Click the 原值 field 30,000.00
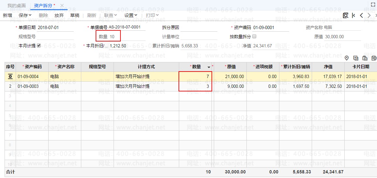377x178 pixels. tap(342, 37)
